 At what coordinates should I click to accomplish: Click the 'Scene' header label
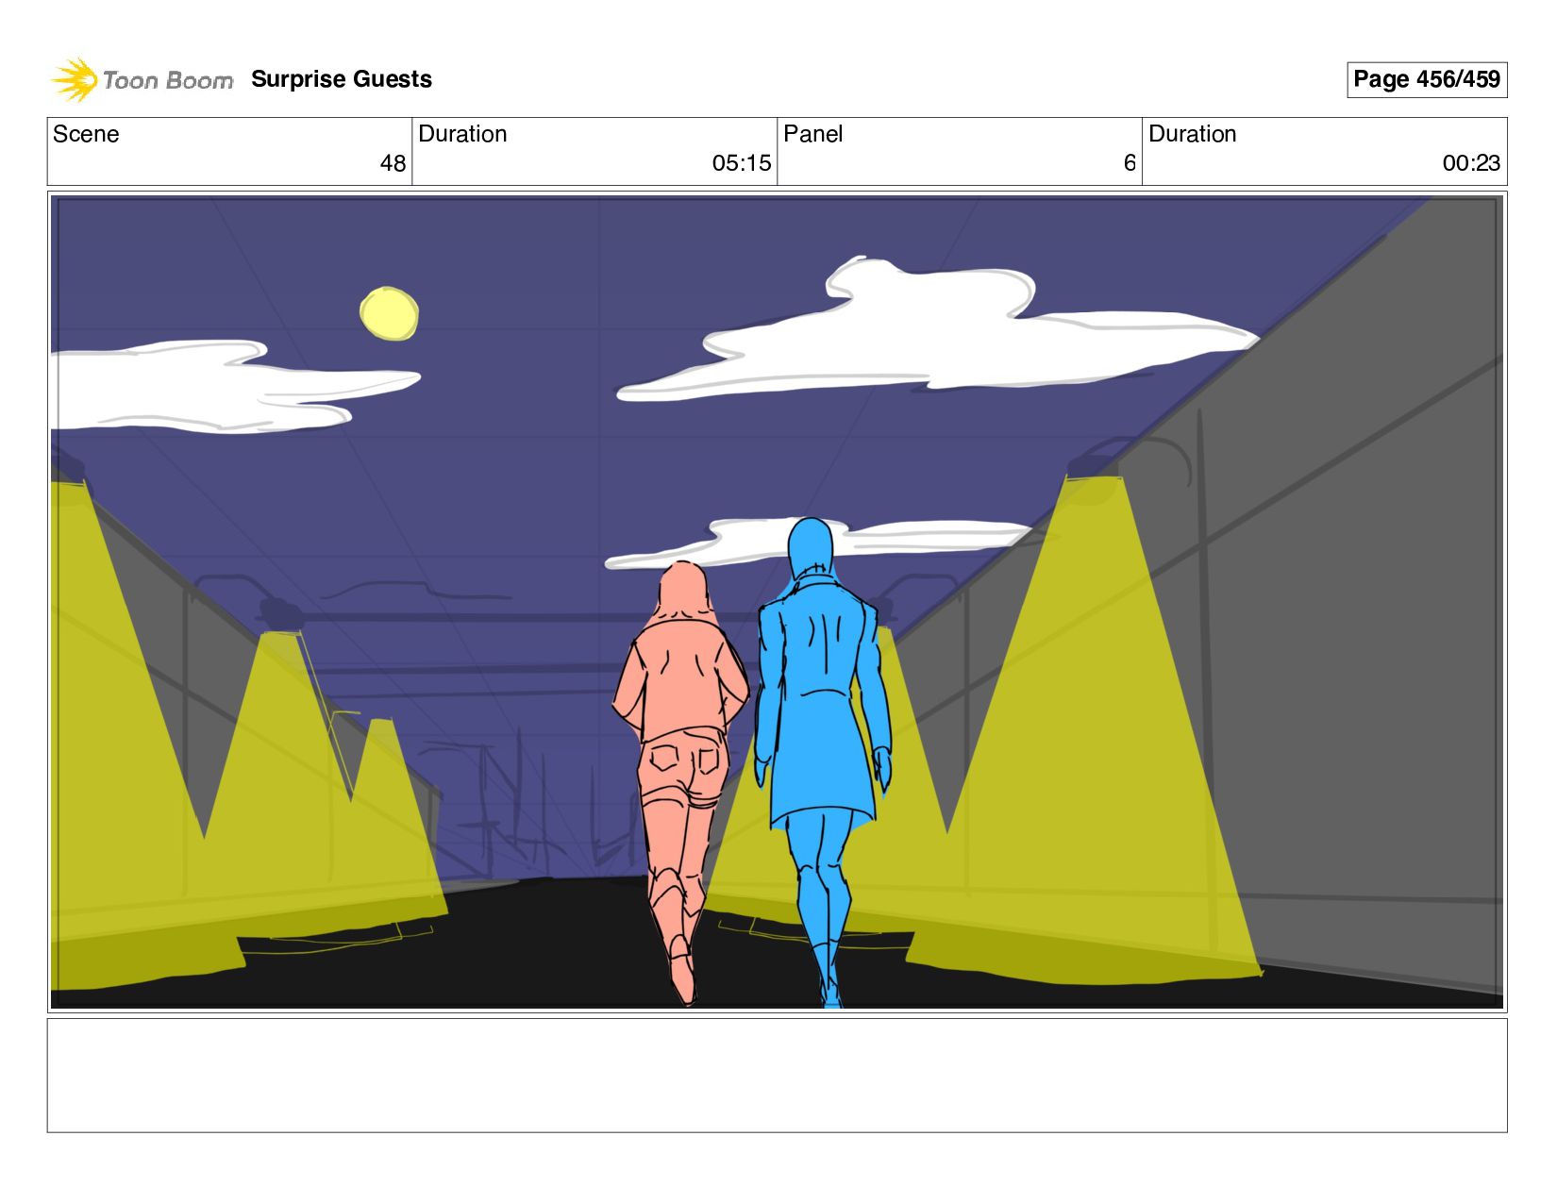click(86, 134)
